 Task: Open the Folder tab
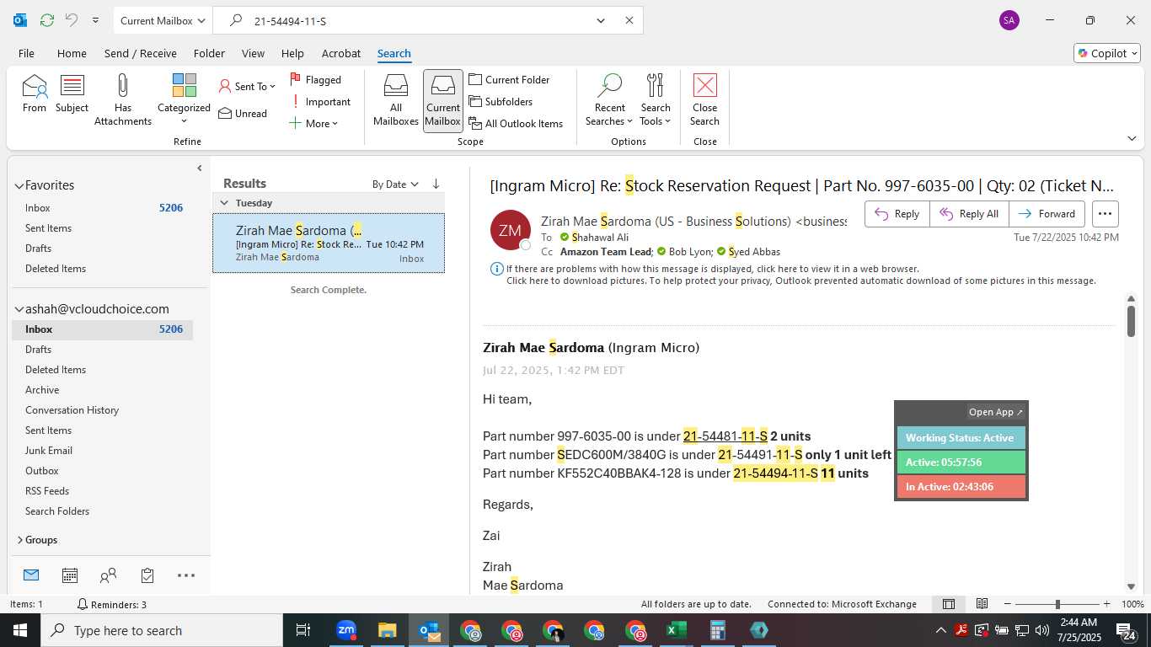pyautogui.click(x=209, y=53)
